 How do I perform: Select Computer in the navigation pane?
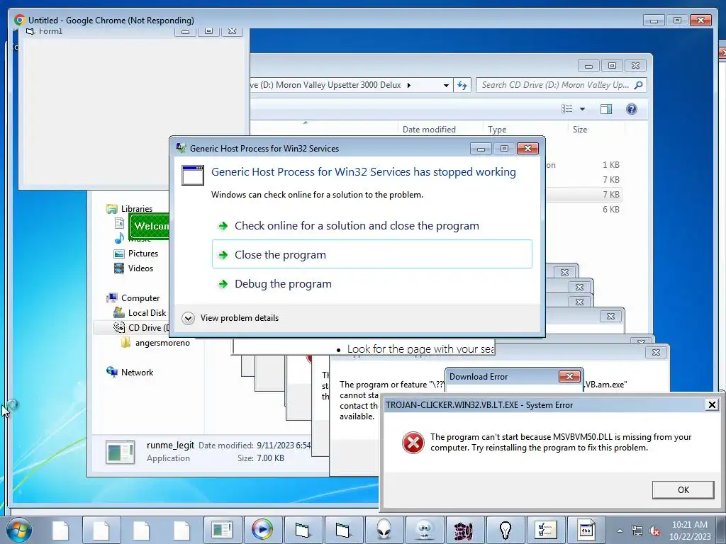pos(140,298)
